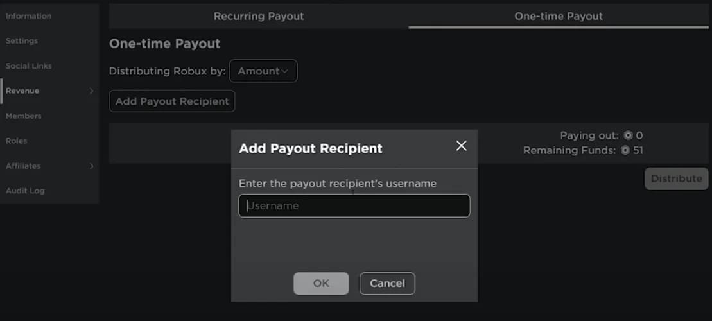Confirm with the OK button

[x=321, y=283]
